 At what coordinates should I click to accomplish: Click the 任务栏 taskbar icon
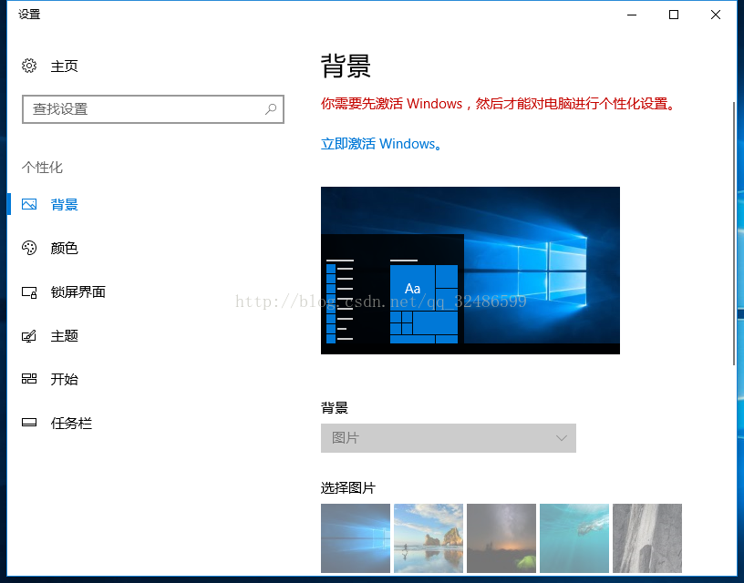(29, 423)
